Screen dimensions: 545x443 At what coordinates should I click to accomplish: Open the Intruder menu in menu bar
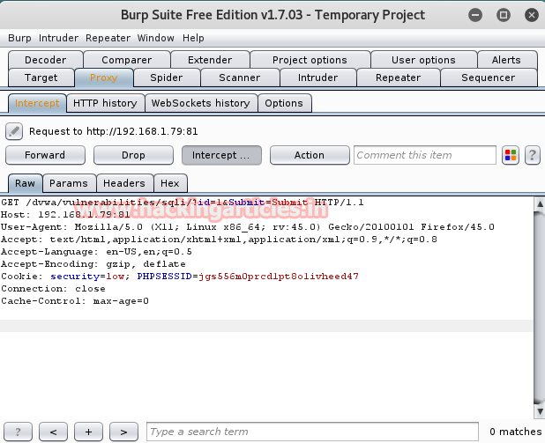point(58,38)
